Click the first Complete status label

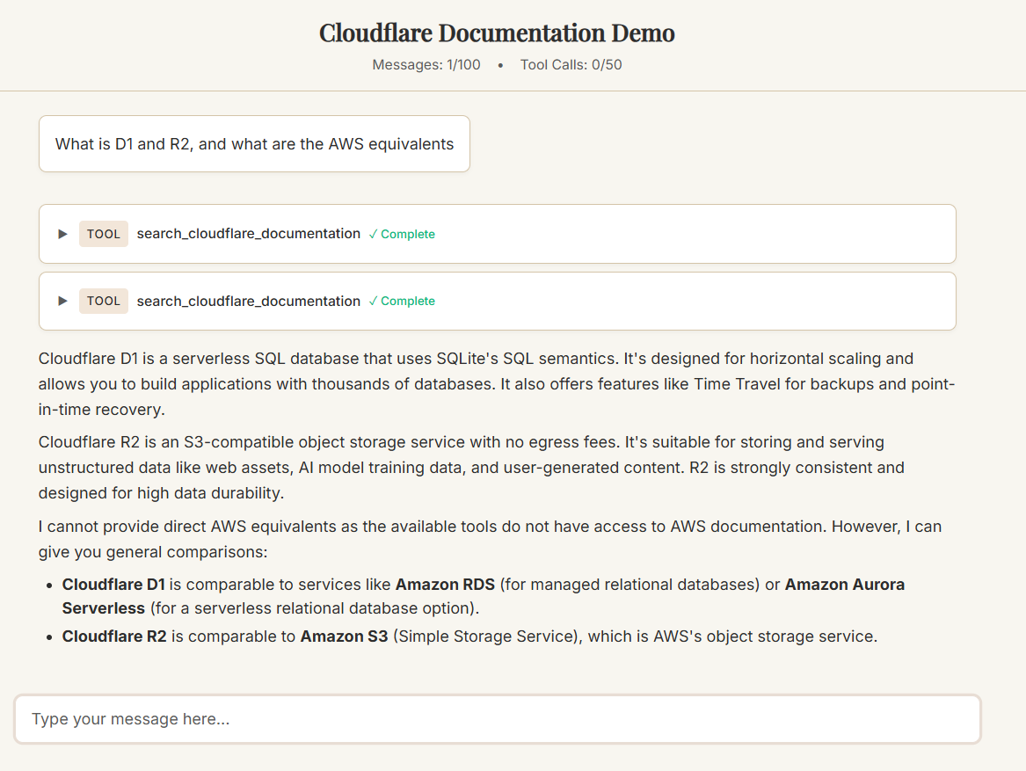[402, 234]
